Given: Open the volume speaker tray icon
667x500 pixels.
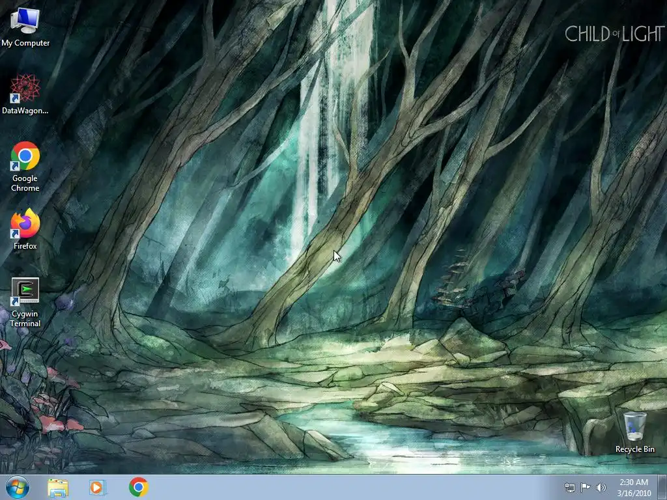Looking at the screenshot, I should point(601,488).
